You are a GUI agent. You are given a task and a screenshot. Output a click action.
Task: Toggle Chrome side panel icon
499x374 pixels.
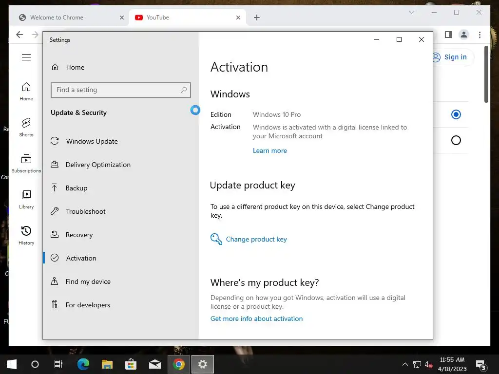(x=448, y=35)
